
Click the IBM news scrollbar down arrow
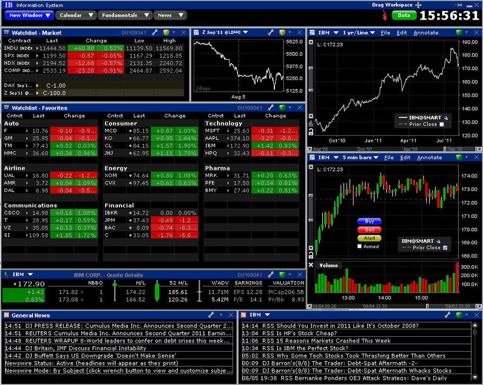click(x=475, y=377)
